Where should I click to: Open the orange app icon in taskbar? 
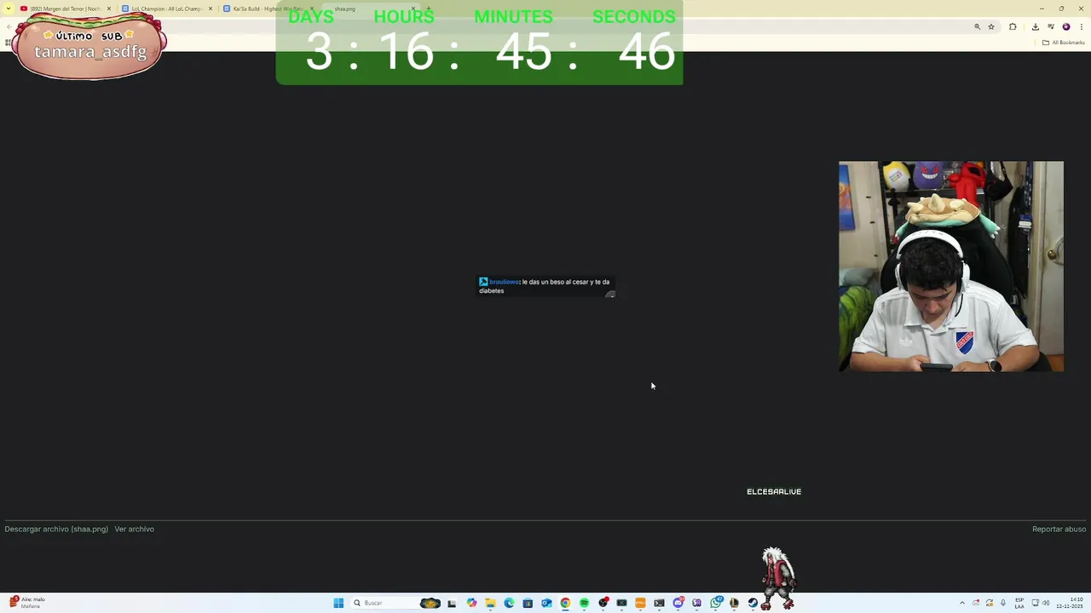640,603
